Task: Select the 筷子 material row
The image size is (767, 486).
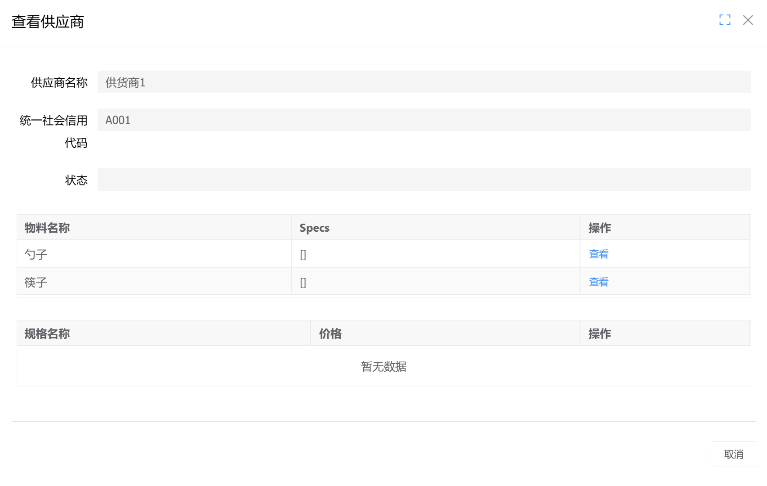Action: tap(153, 282)
